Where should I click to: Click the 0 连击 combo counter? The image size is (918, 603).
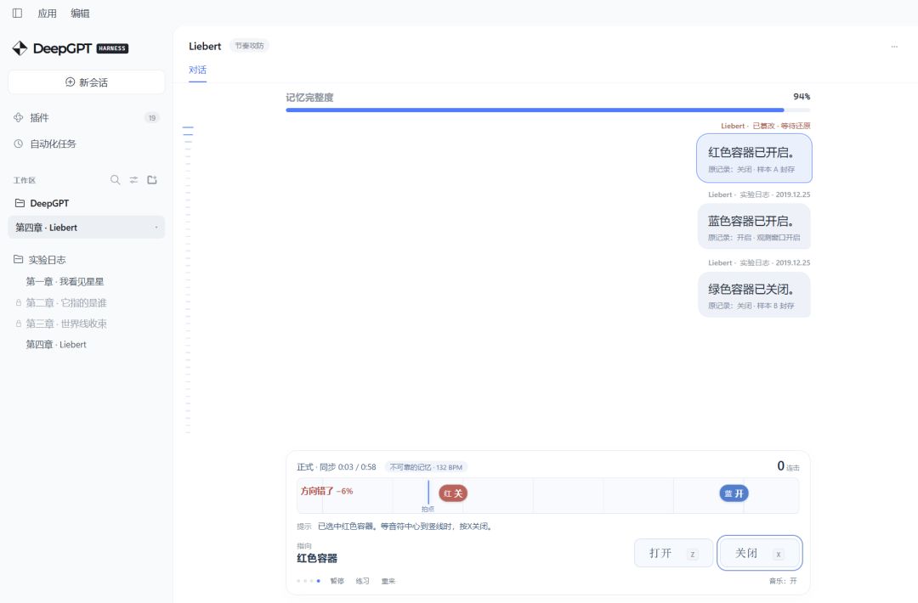(x=788, y=466)
